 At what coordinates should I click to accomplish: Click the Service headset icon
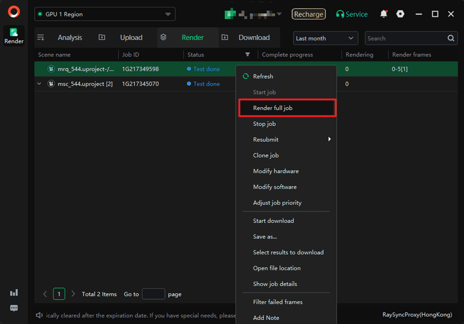click(340, 14)
